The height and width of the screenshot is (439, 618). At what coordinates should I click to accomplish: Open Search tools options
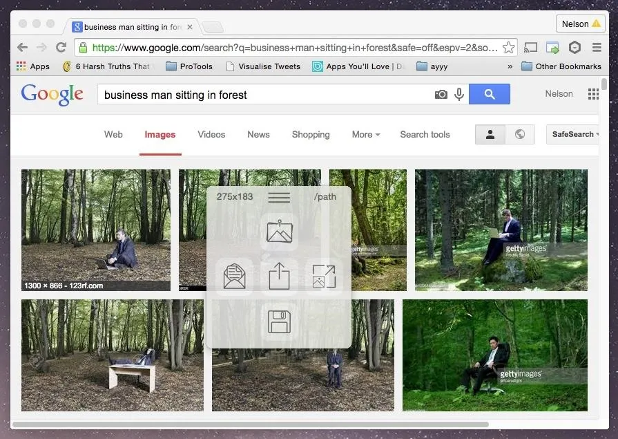pyautogui.click(x=425, y=135)
